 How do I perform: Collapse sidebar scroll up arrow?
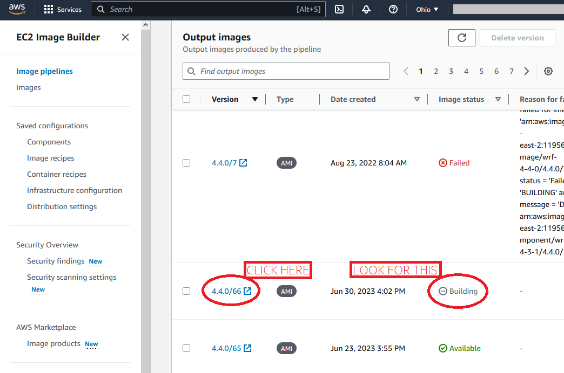pos(145,25)
